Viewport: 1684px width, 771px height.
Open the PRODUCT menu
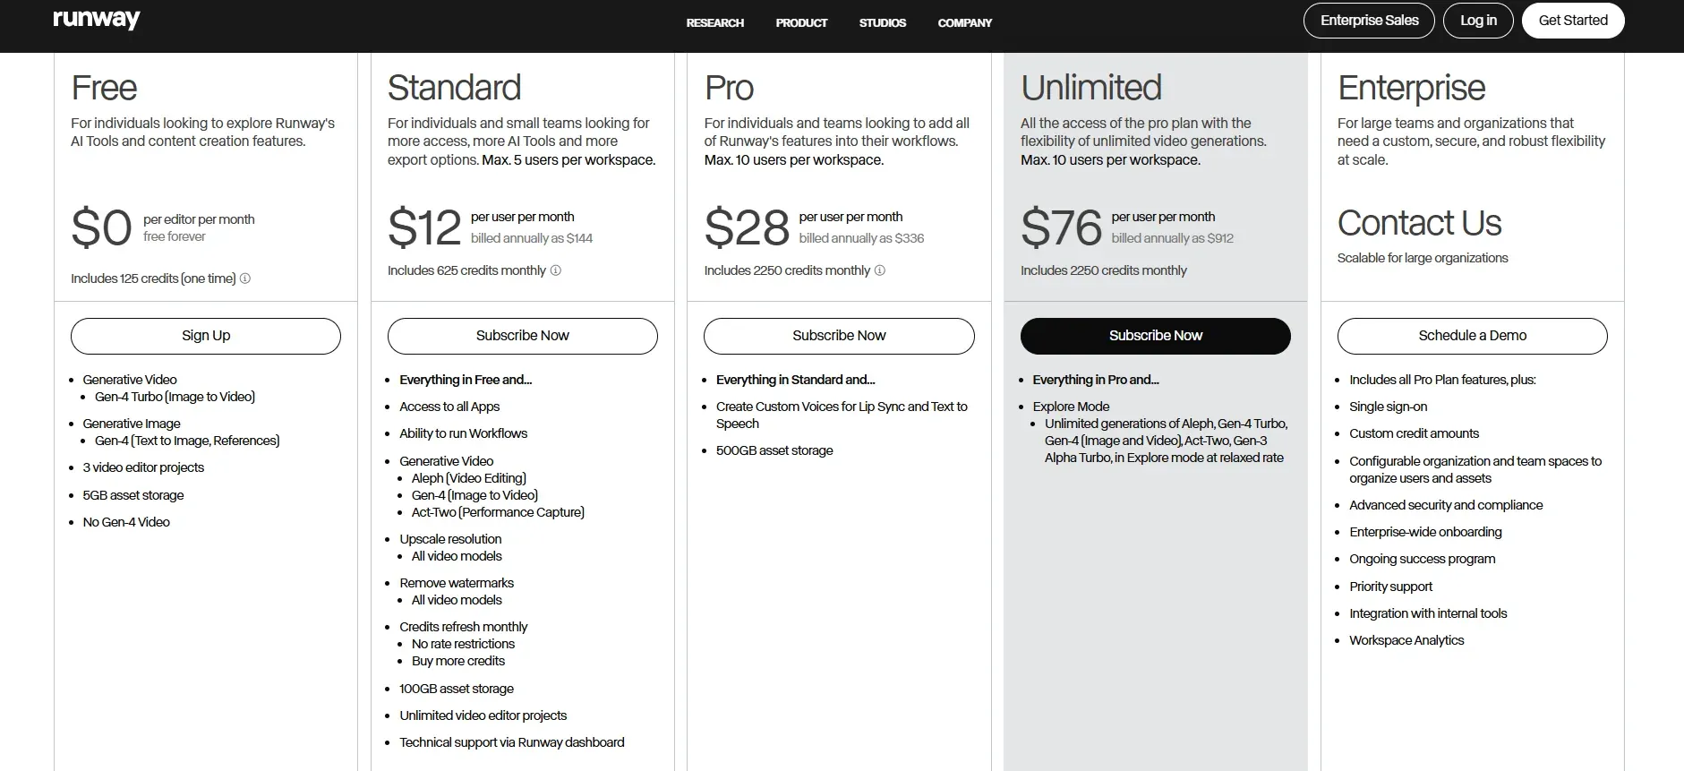[800, 22]
